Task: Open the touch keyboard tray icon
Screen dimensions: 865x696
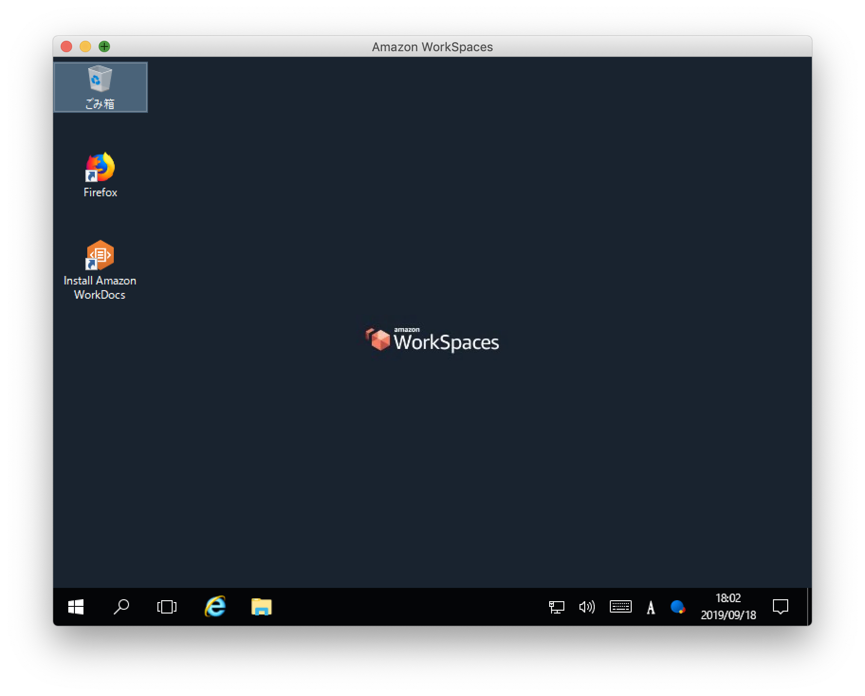Action: 620,607
